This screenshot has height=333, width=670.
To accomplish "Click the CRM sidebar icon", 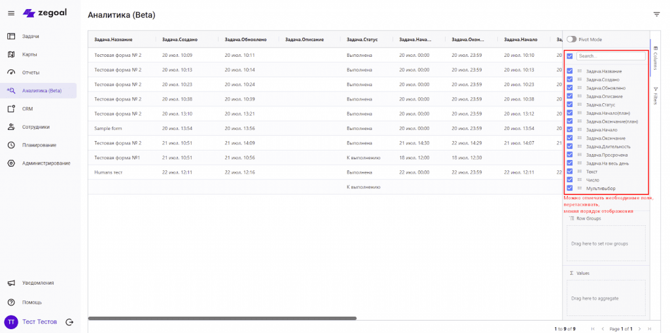I will (11, 109).
